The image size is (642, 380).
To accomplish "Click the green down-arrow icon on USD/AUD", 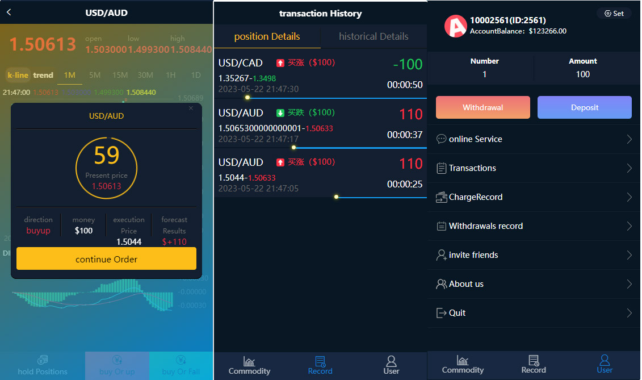I will pos(280,112).
